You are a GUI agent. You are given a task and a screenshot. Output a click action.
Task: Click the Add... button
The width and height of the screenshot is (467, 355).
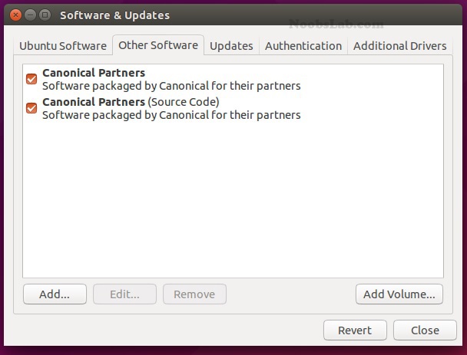[55, 294]
